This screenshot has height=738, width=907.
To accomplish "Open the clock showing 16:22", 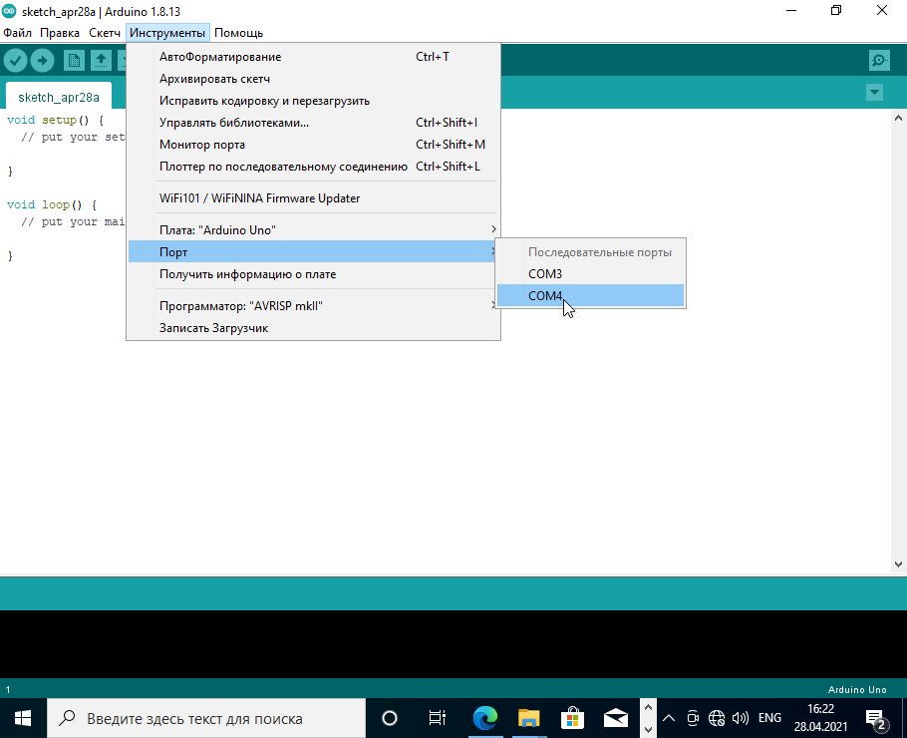I will tap(820, 718).
